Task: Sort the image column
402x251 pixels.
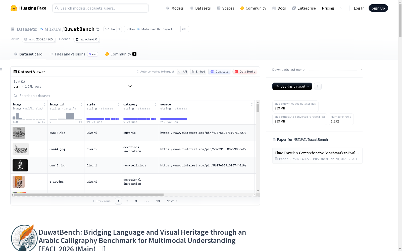Action: click(44, 104)
